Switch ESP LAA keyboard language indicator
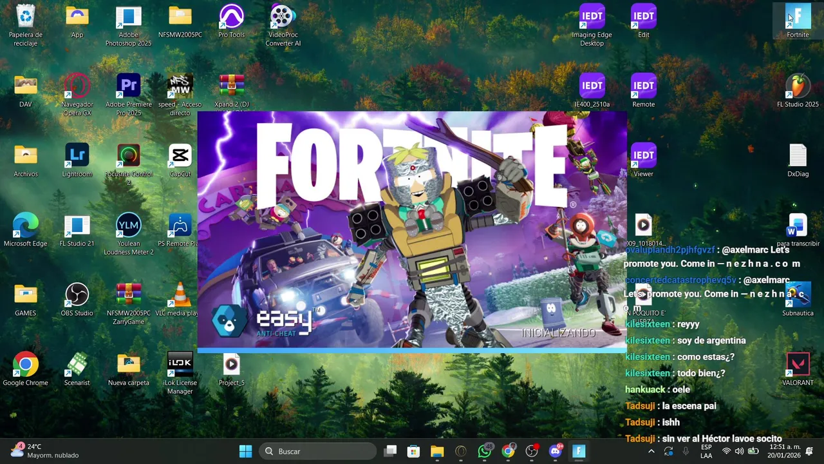Viewport: 824px width, 464px height. pyautogui.click(x=706, y=451)
